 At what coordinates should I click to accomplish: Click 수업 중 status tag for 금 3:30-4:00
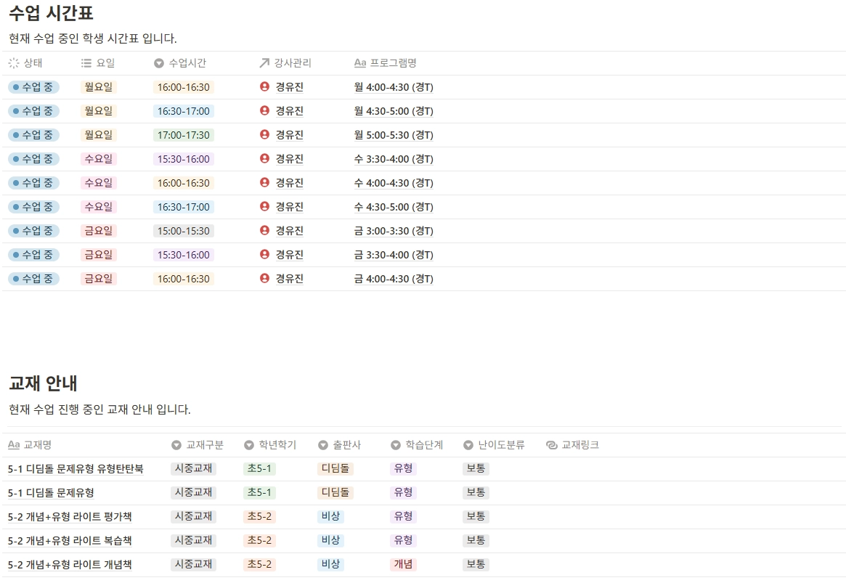pyautogui.click(x=33, y=255)
